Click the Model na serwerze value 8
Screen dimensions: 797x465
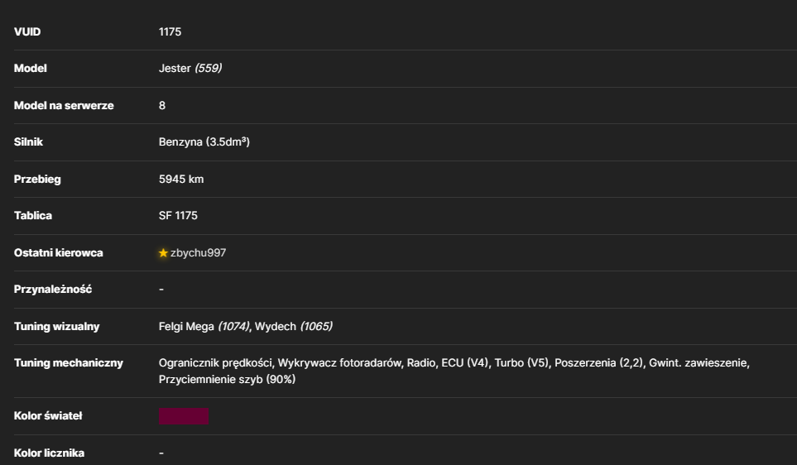162,105
